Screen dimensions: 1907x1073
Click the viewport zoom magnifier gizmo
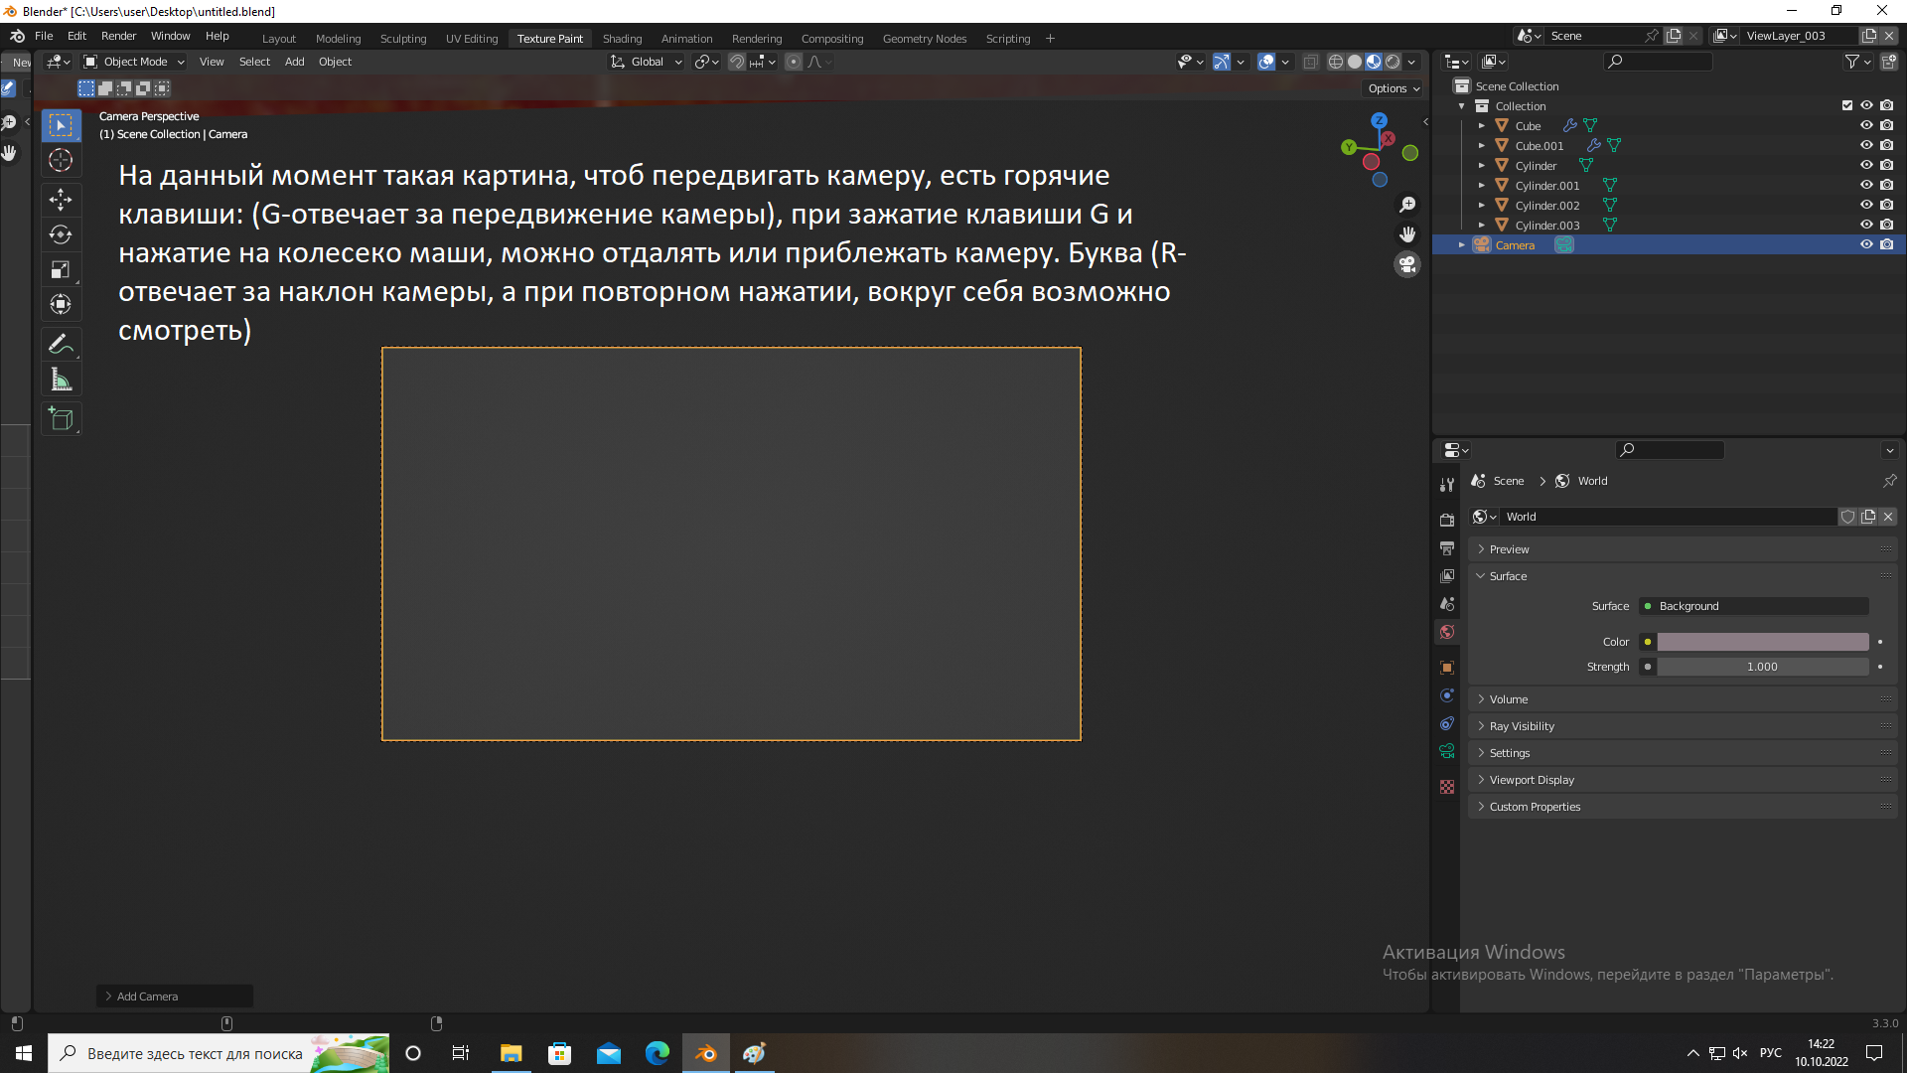(1407, 205)
